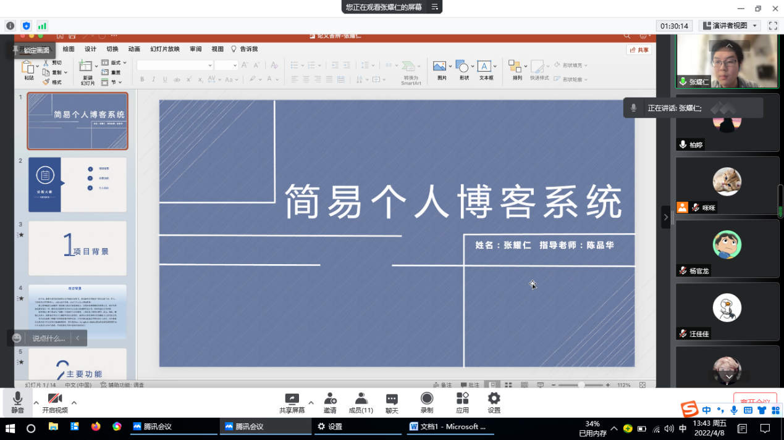Screen dimensions: 784x440
Task: Toggle fullscreen mode for the meeting window
Action: pos(772,26)
